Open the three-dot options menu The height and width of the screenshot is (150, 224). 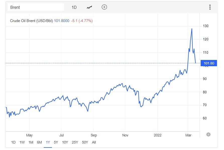[210, 7]
